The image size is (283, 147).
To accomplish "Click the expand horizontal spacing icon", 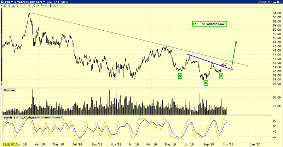I will click(46, 6).
